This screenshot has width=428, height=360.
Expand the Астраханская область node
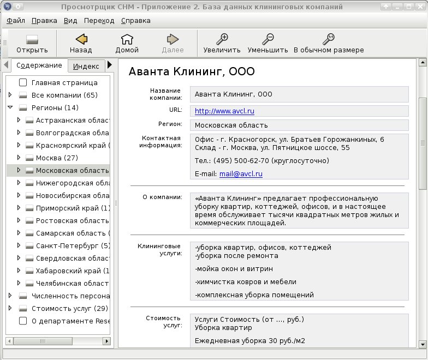pos(19,120)
